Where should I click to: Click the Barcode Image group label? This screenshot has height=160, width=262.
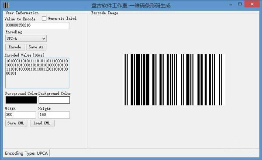105,13
